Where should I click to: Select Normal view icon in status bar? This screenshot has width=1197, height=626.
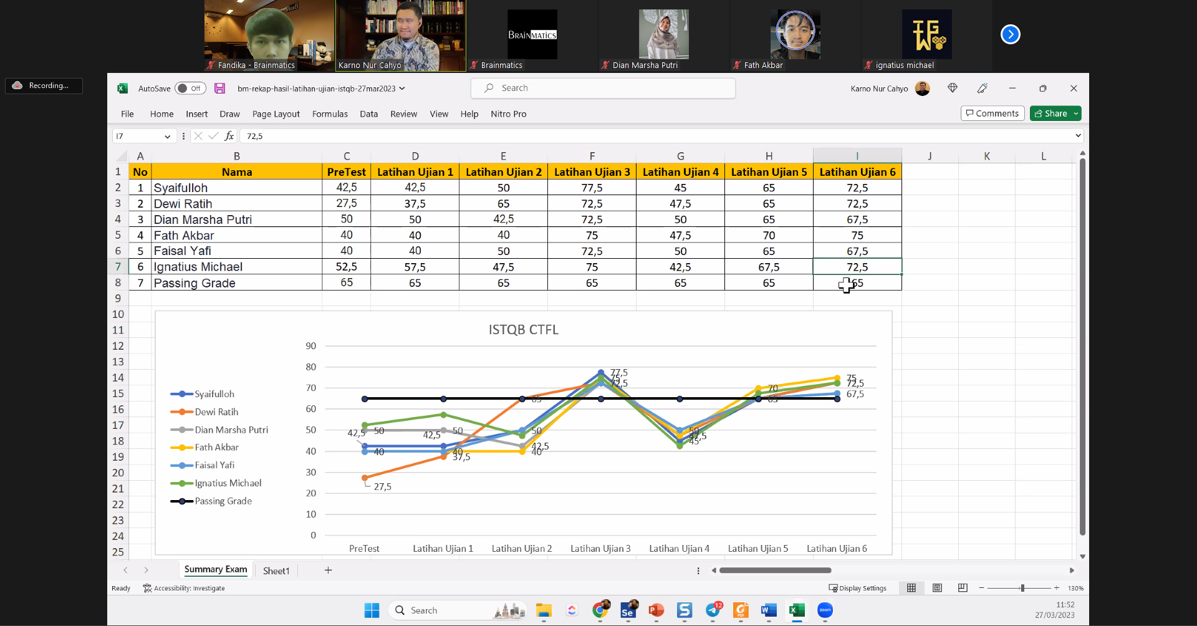(911, 588)
